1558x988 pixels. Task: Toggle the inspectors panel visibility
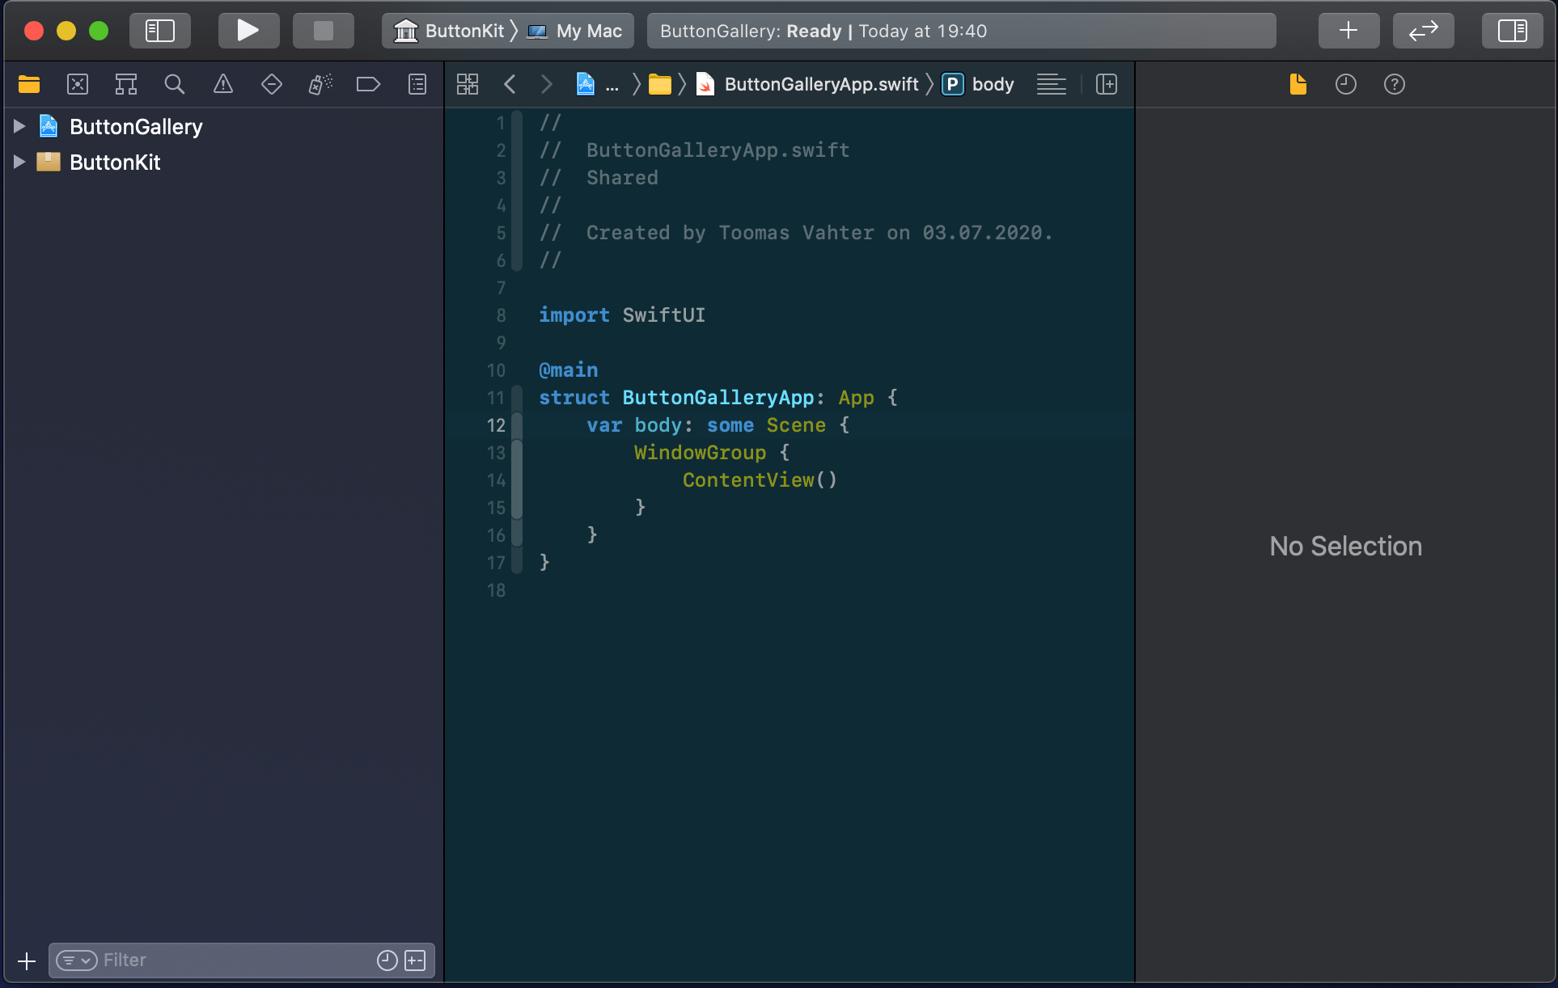pos(1511,31)
